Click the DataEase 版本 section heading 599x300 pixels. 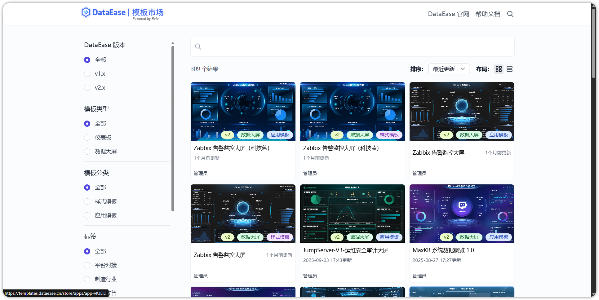pyautogui.click(x=105, y=45)
